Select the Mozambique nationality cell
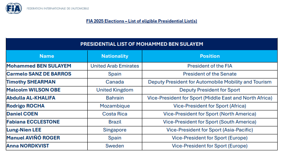The height and width of the screenshot is (154, 282). (115, 106)
